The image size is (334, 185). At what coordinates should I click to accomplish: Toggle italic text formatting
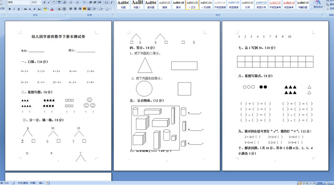click(x=14, y=9)
